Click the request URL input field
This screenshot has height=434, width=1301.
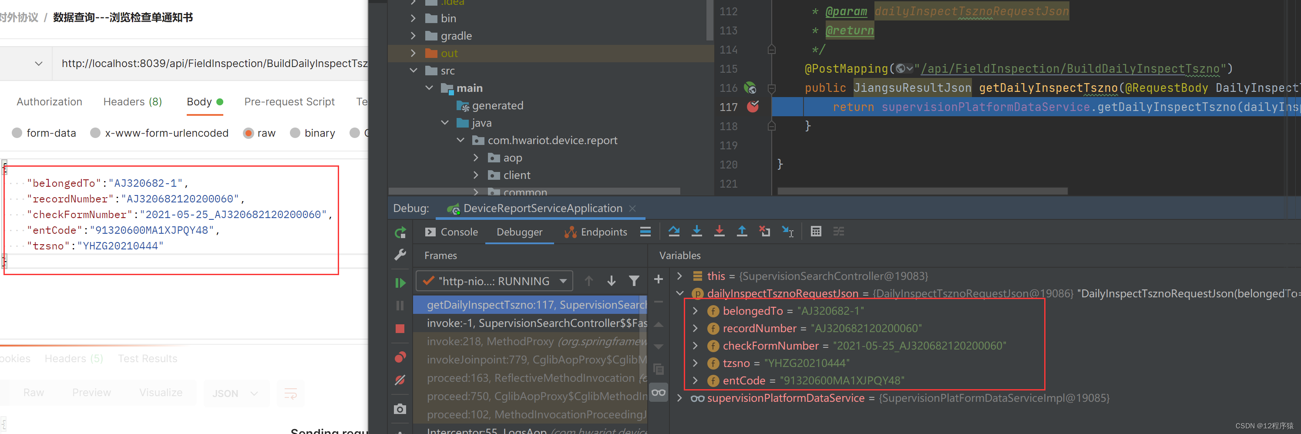tap(212, 63)
